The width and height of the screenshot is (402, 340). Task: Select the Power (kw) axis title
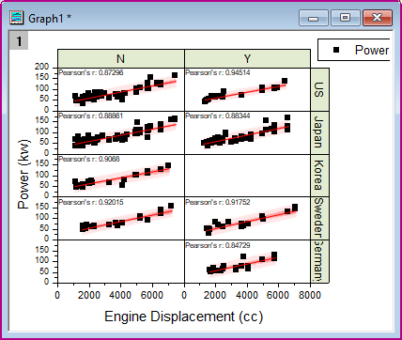(x=24, y=175)
